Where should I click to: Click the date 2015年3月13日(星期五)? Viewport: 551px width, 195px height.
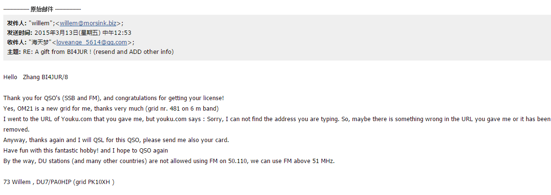pyautogui.click(x=68, y=33)
